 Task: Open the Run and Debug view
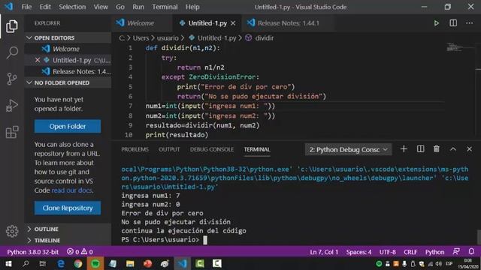(12, 105)
